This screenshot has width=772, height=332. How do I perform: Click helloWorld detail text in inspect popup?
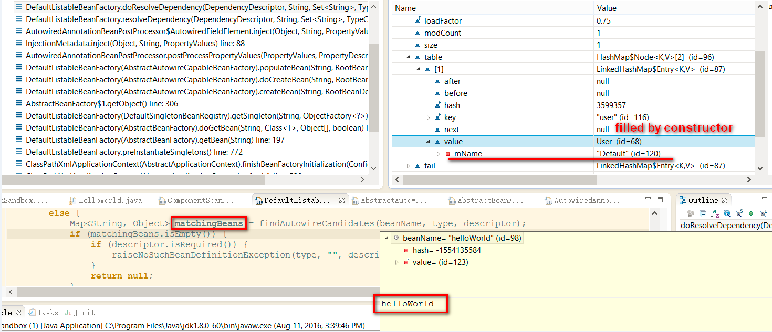408,304
